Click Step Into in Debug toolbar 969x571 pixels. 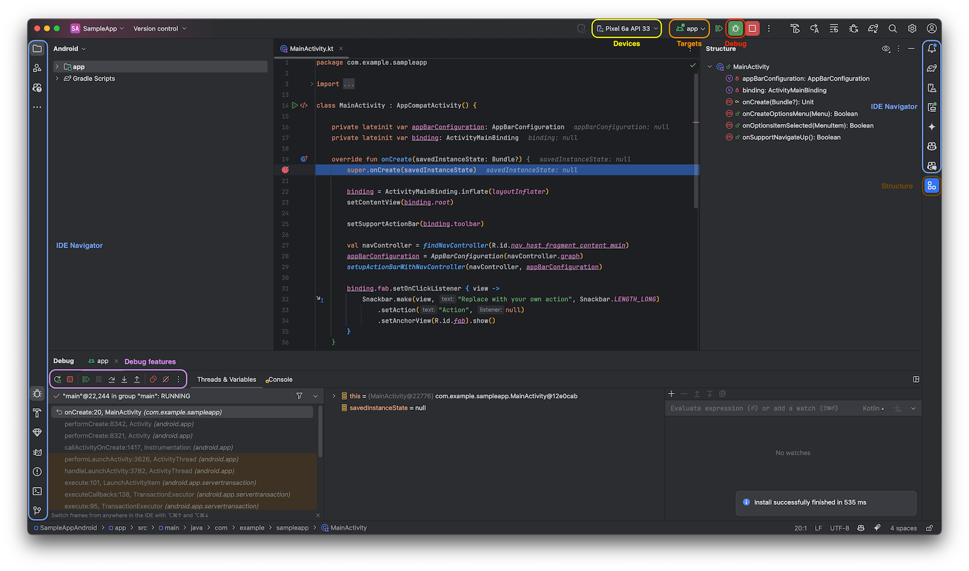(124, 380)
